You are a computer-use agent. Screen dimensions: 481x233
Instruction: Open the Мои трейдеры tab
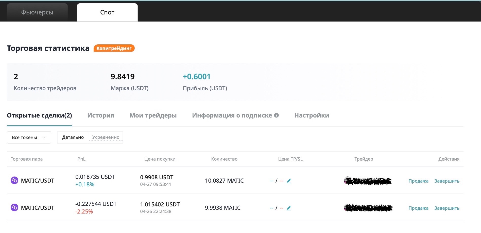pos(153,115)
